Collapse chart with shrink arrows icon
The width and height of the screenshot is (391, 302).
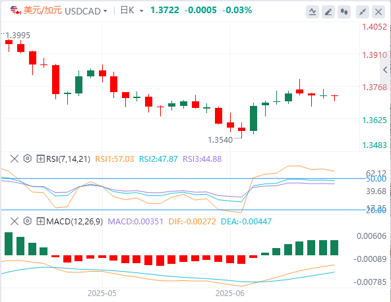point(363,11)
